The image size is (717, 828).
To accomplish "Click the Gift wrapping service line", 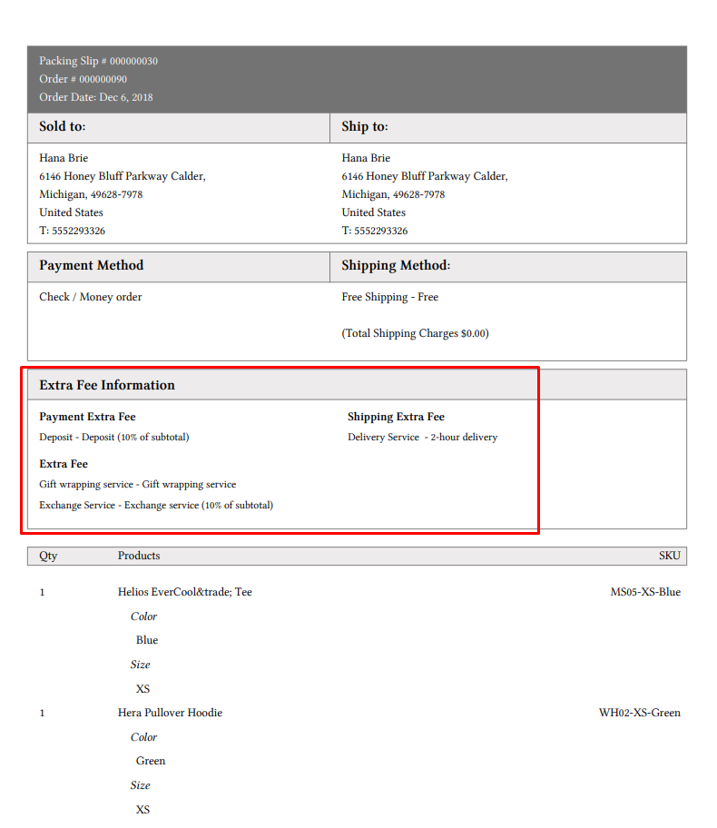I will coord(137,484).
